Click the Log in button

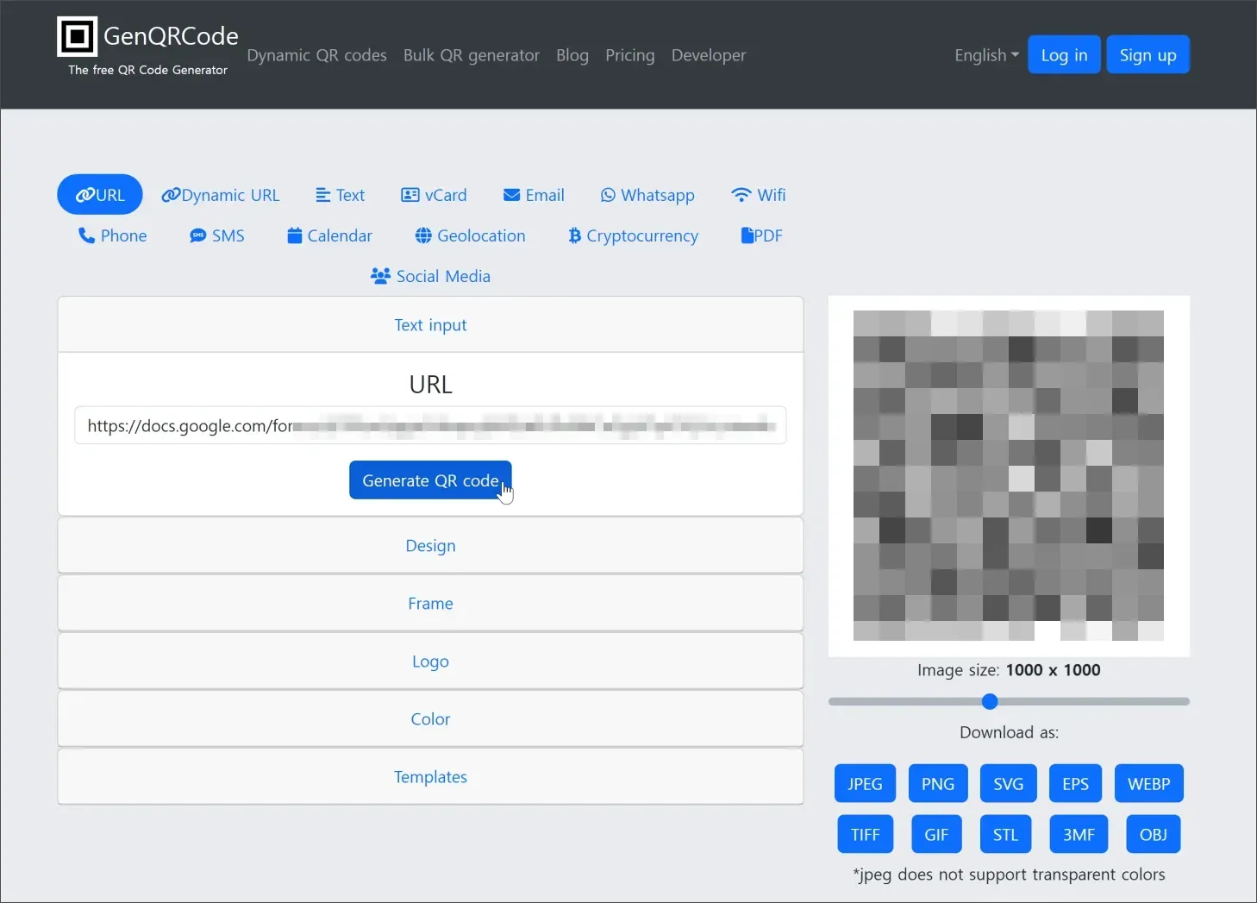(1064, 54)
